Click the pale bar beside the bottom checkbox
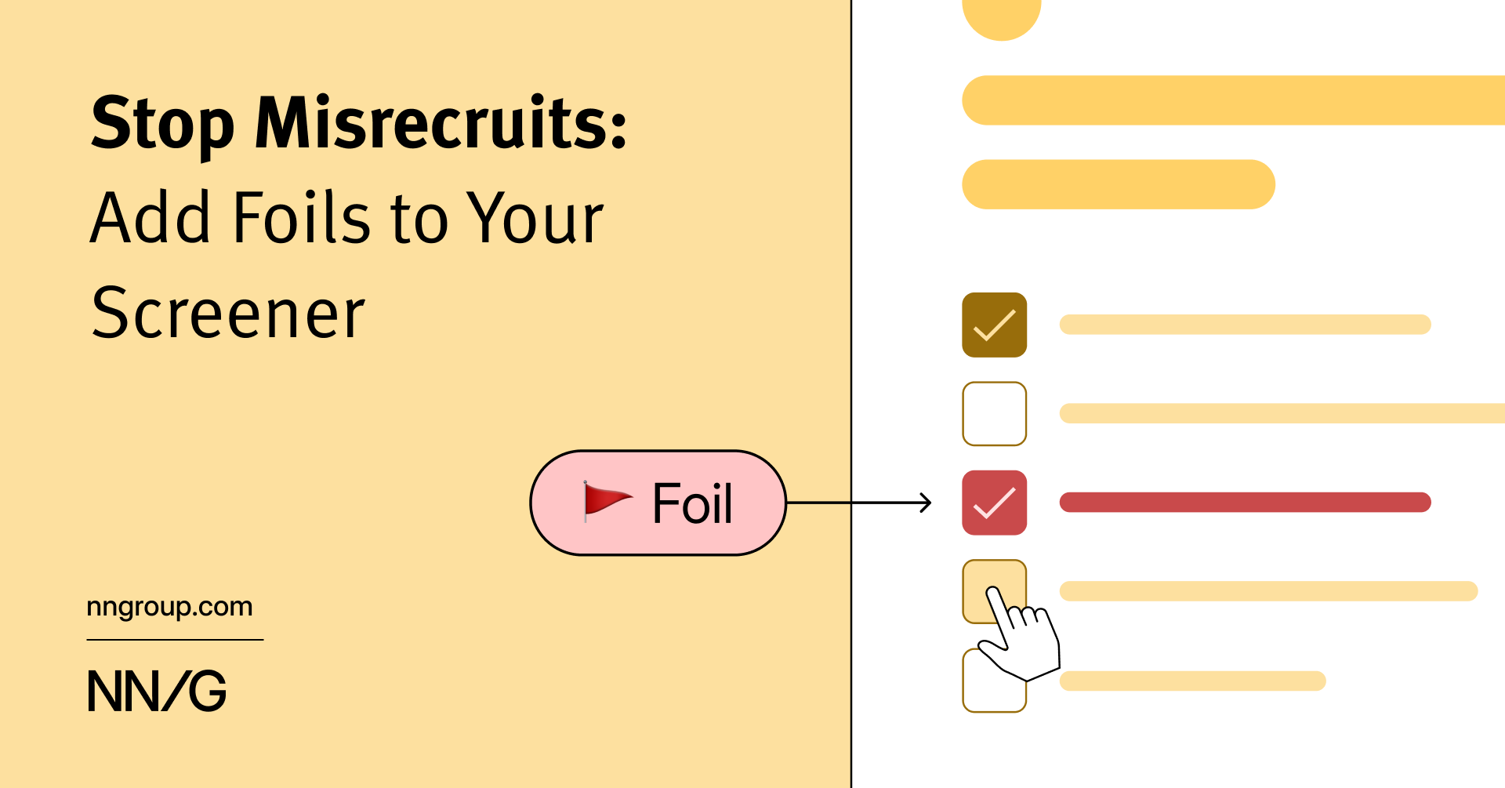The width and height of the screenshot is (1505, 788). click(1192, 681)
